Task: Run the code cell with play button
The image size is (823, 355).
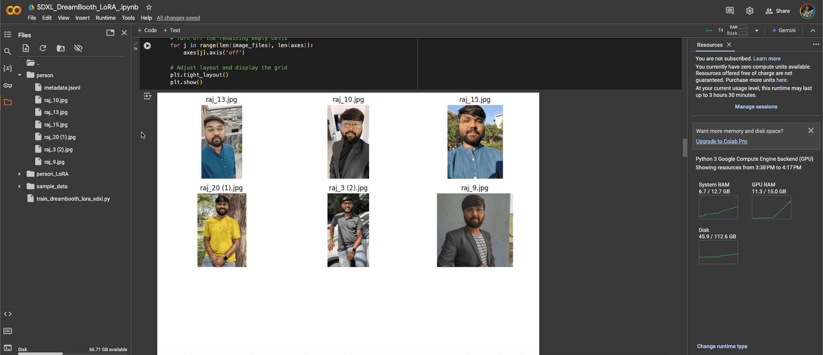Action: (147, 45)
